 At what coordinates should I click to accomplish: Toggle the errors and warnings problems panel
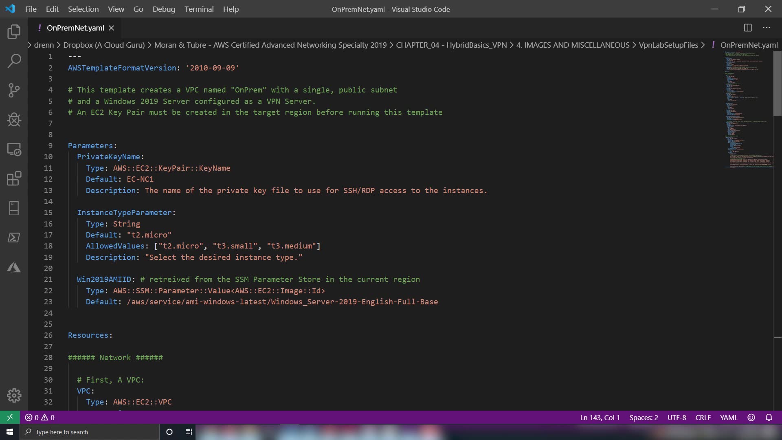pyautogui.click(x=40, y=418)
